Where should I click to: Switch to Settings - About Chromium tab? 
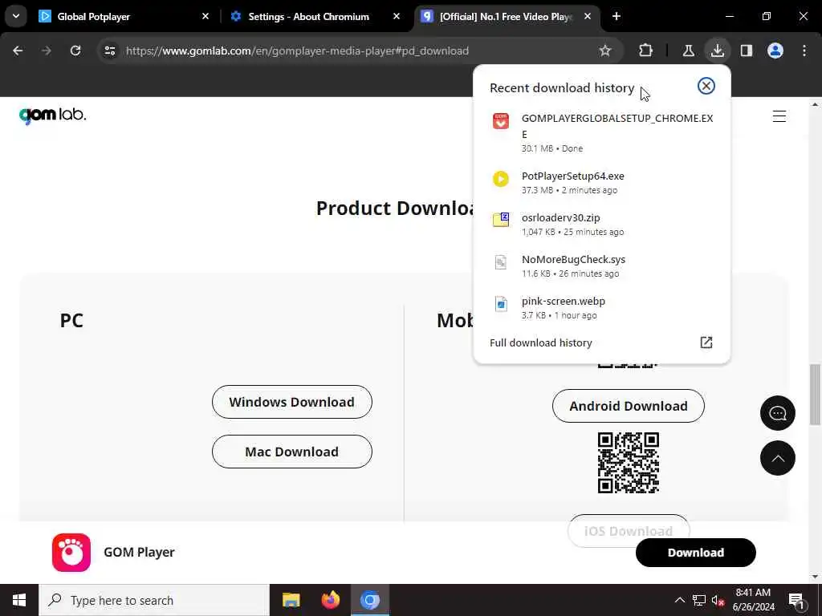(x=315, y=17)
